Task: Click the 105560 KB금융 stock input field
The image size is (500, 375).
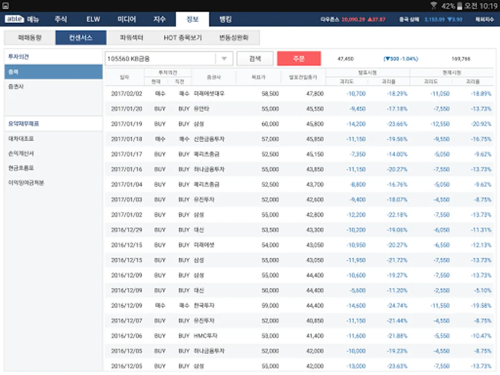Action: pyautogui.click(x=160, y=59)
